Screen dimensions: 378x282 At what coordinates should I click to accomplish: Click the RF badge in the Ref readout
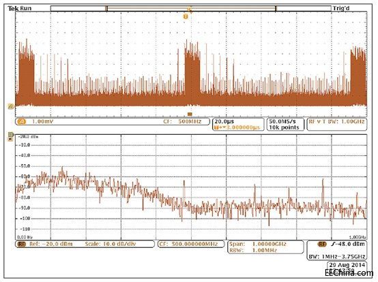[x=21, y=244]
